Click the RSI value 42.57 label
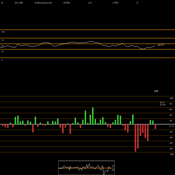175x175 pixels. [161, 45]
